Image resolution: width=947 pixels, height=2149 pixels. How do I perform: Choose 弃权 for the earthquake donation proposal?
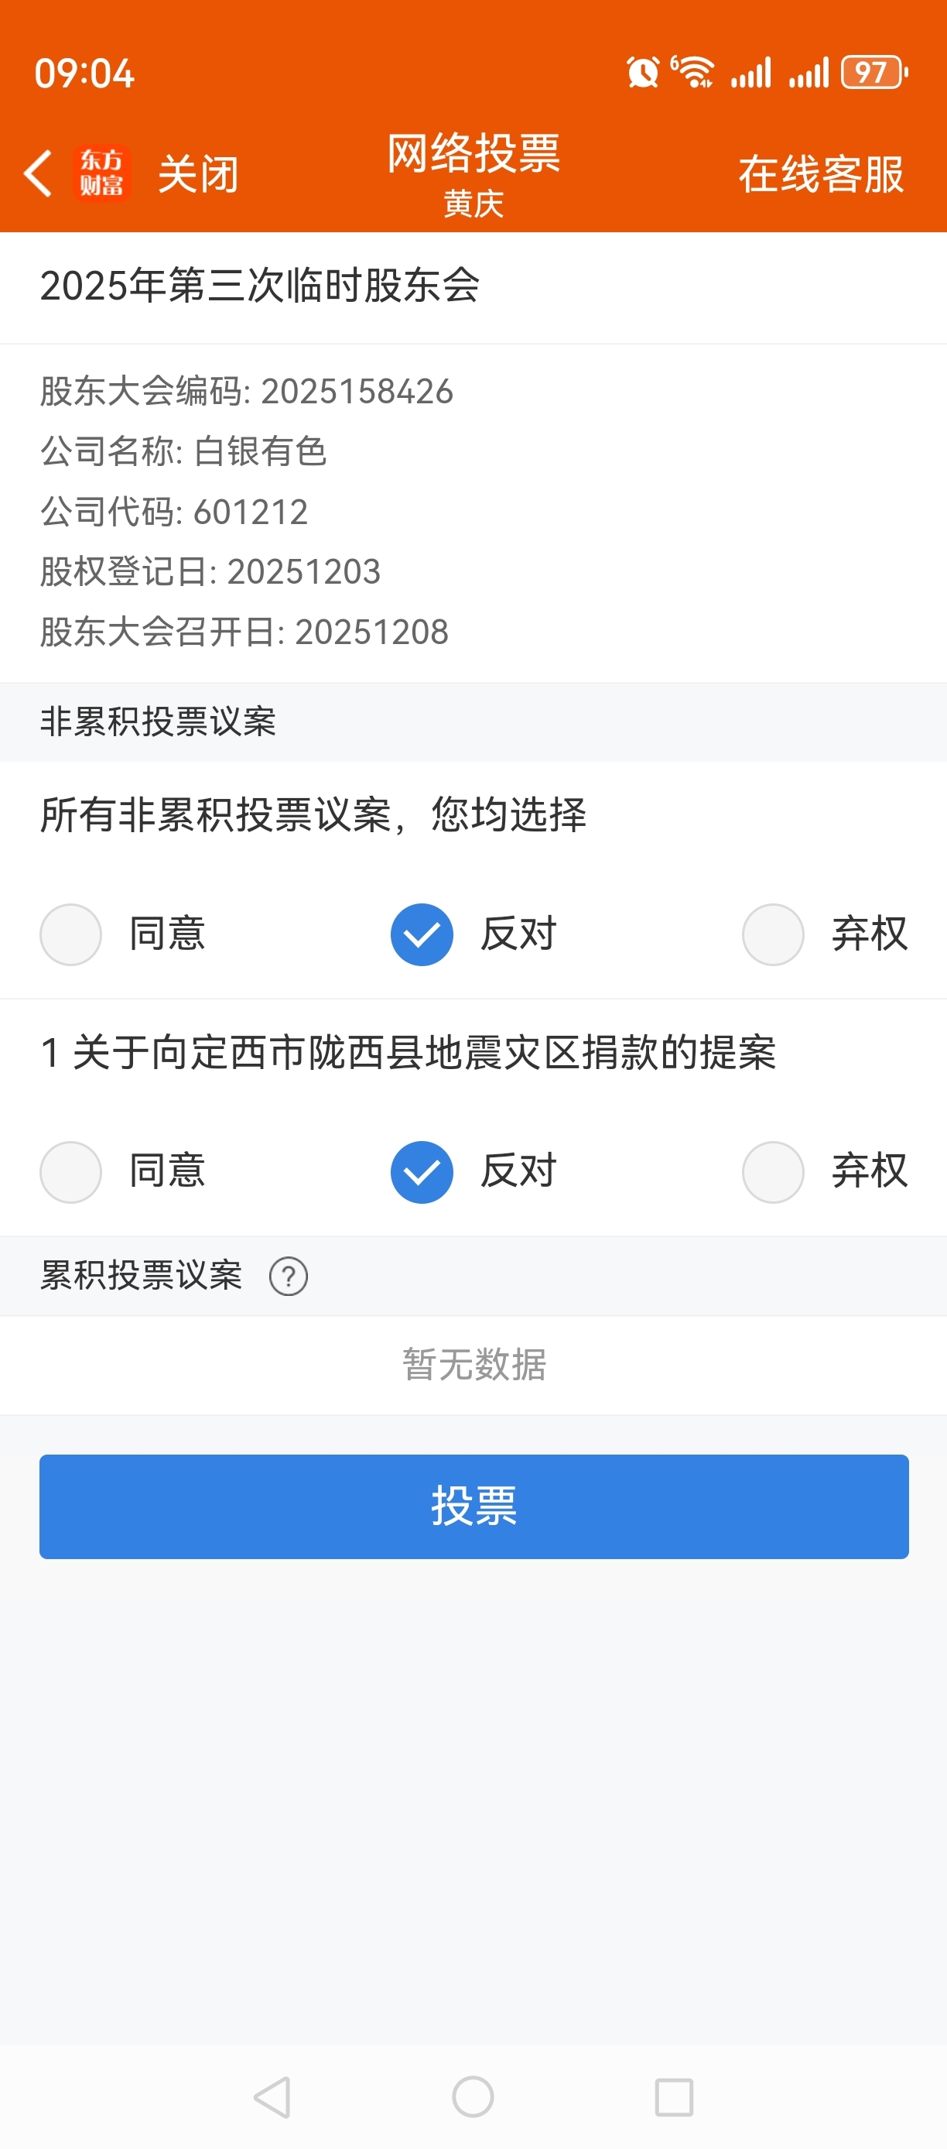(x=773, y=1172)
